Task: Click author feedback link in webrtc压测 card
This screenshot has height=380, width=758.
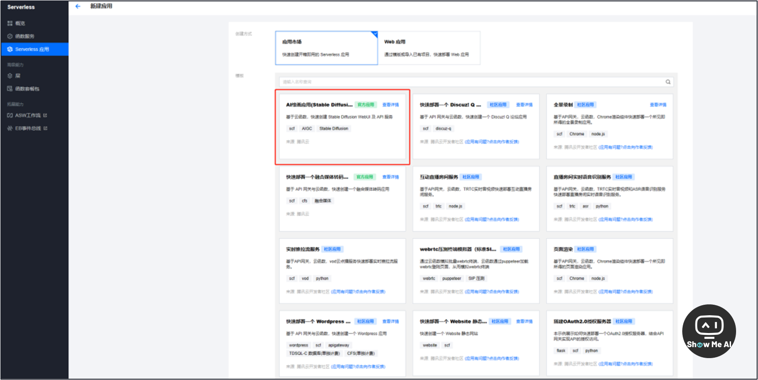Action: coord(492,292)
